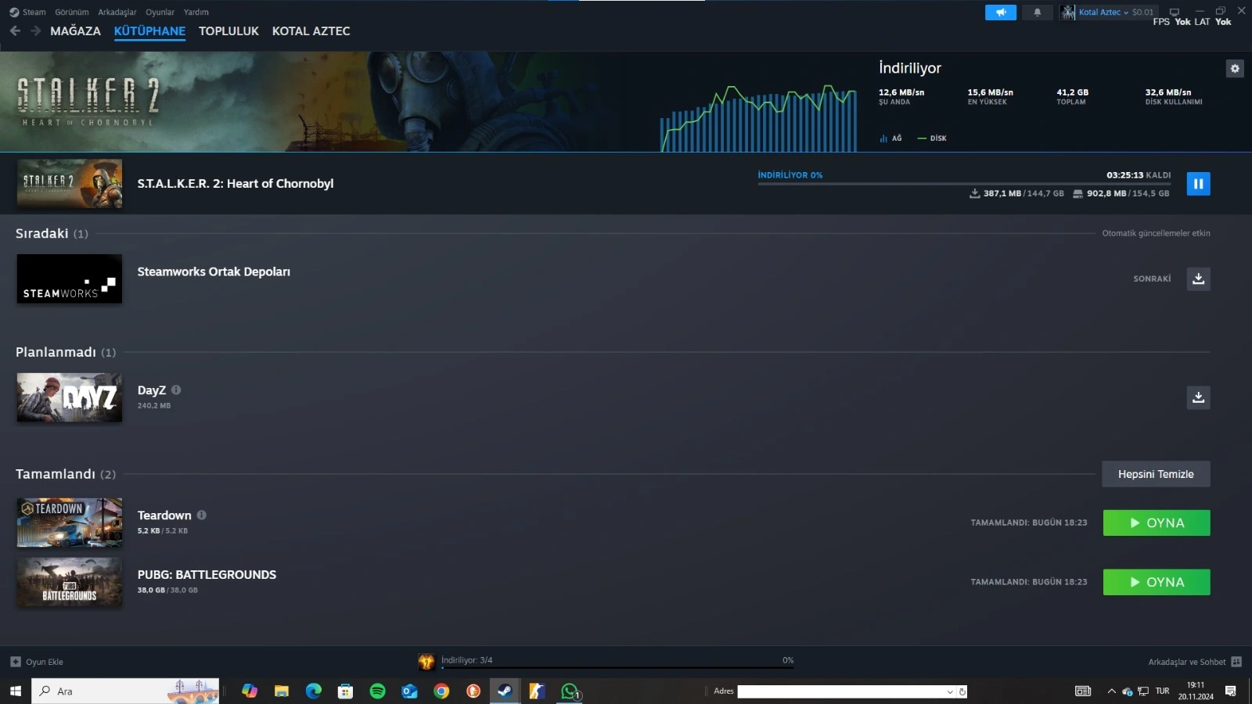Open Microsoft Edge from the taskbar

313,691
